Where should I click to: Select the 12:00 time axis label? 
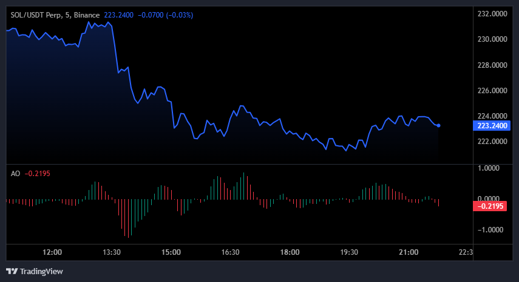(52, 252)
